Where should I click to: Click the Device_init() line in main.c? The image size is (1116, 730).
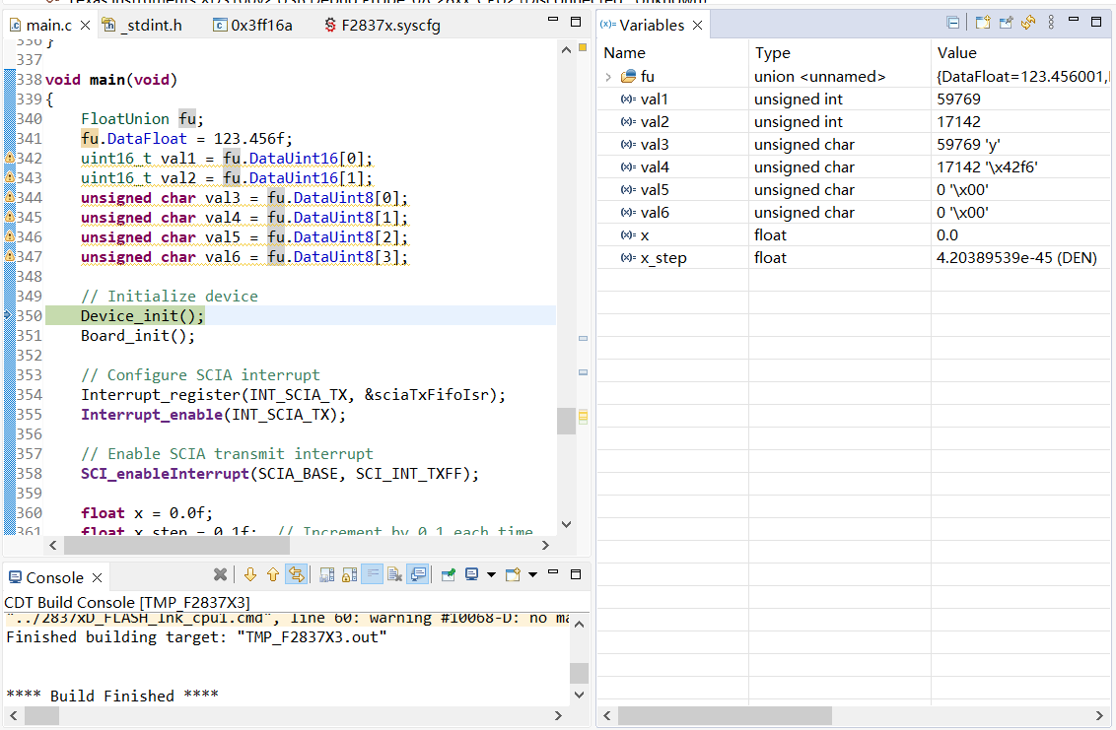tap(143, 316)
